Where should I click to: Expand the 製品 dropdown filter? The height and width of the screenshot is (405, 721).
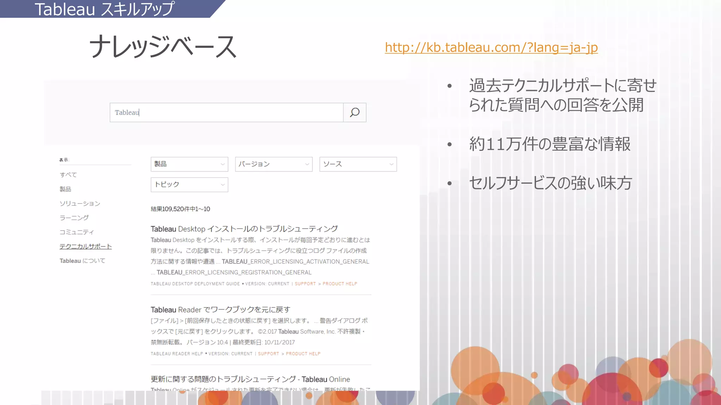(x=189, y=164)
